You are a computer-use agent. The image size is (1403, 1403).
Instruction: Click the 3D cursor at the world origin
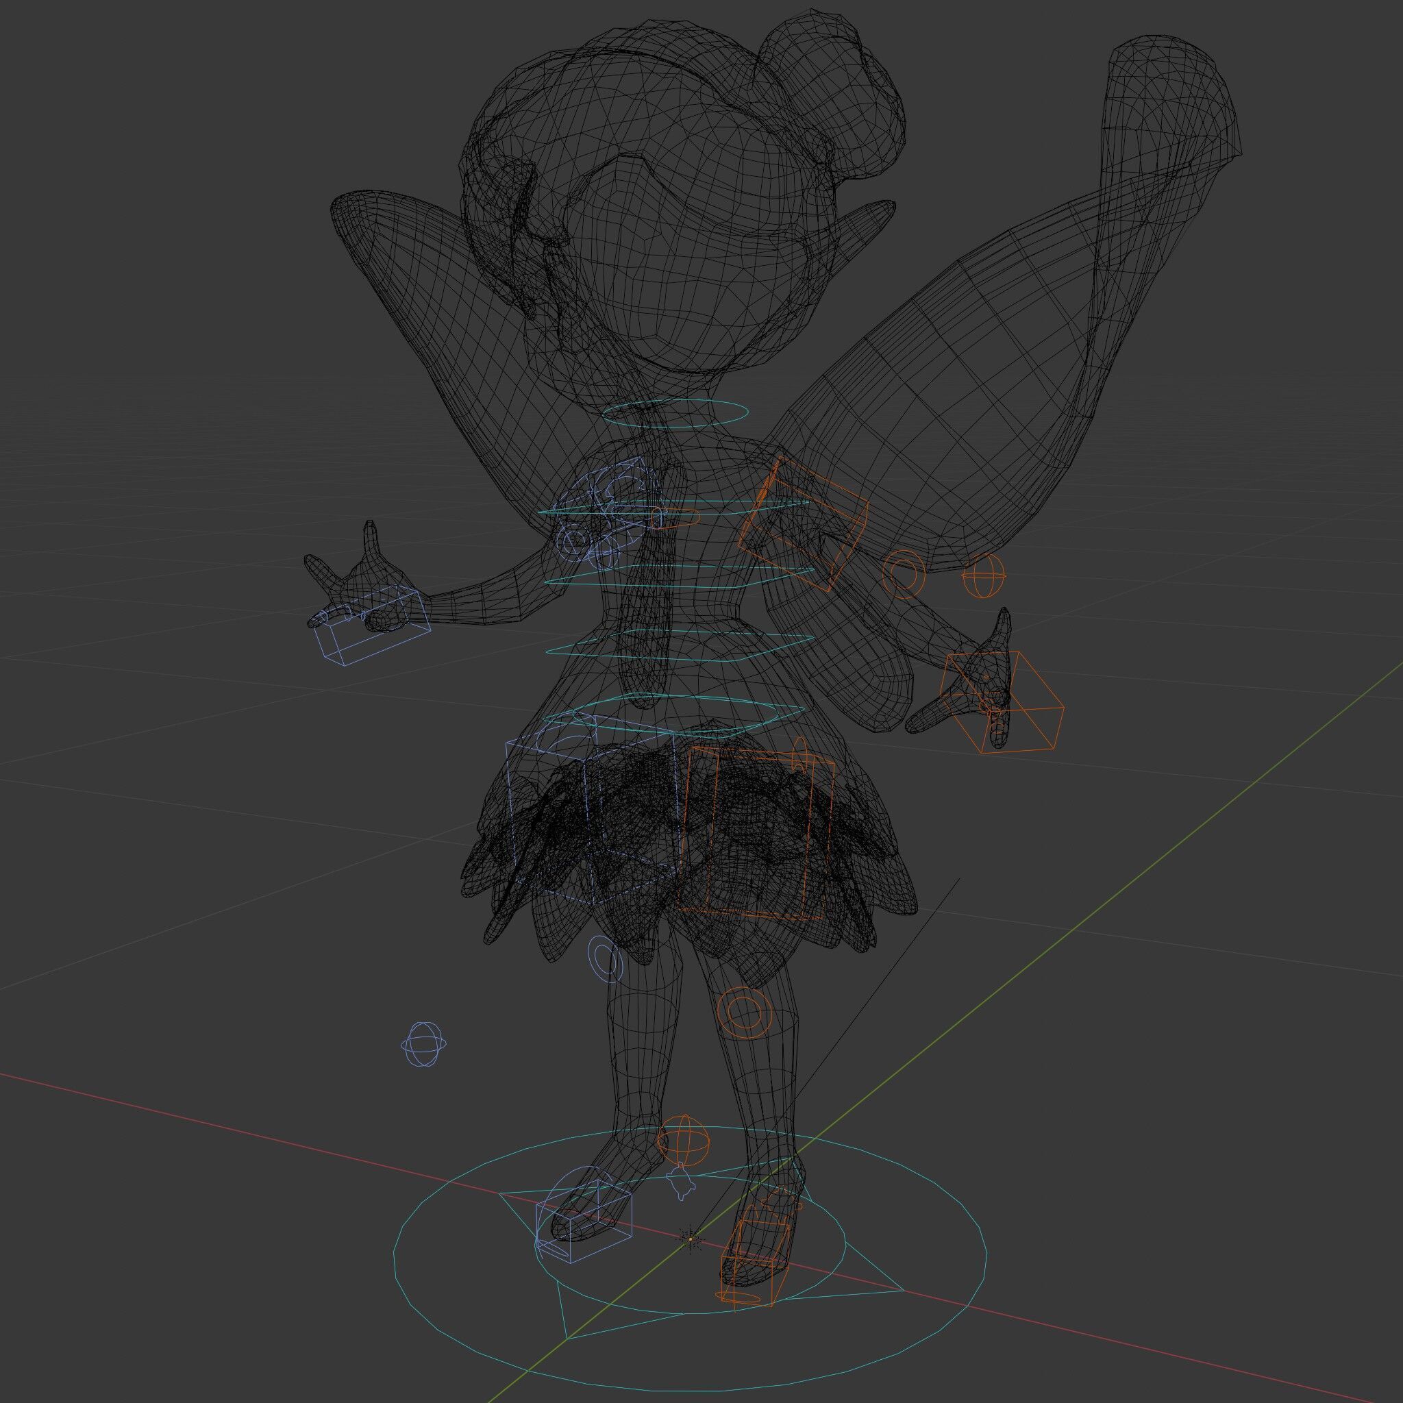coord(691,1239)
